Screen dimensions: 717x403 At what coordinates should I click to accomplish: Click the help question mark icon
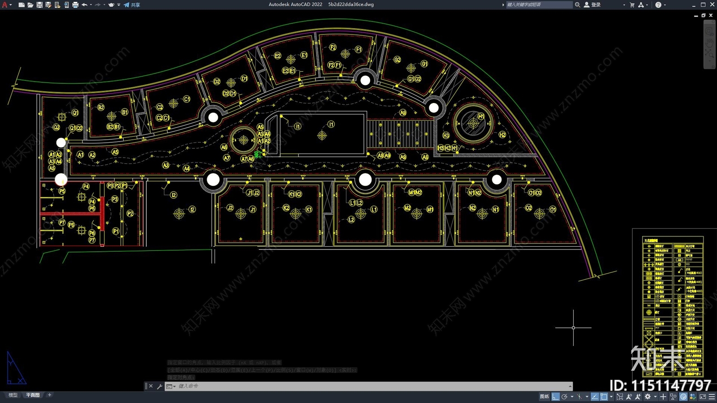pos(658,4)
